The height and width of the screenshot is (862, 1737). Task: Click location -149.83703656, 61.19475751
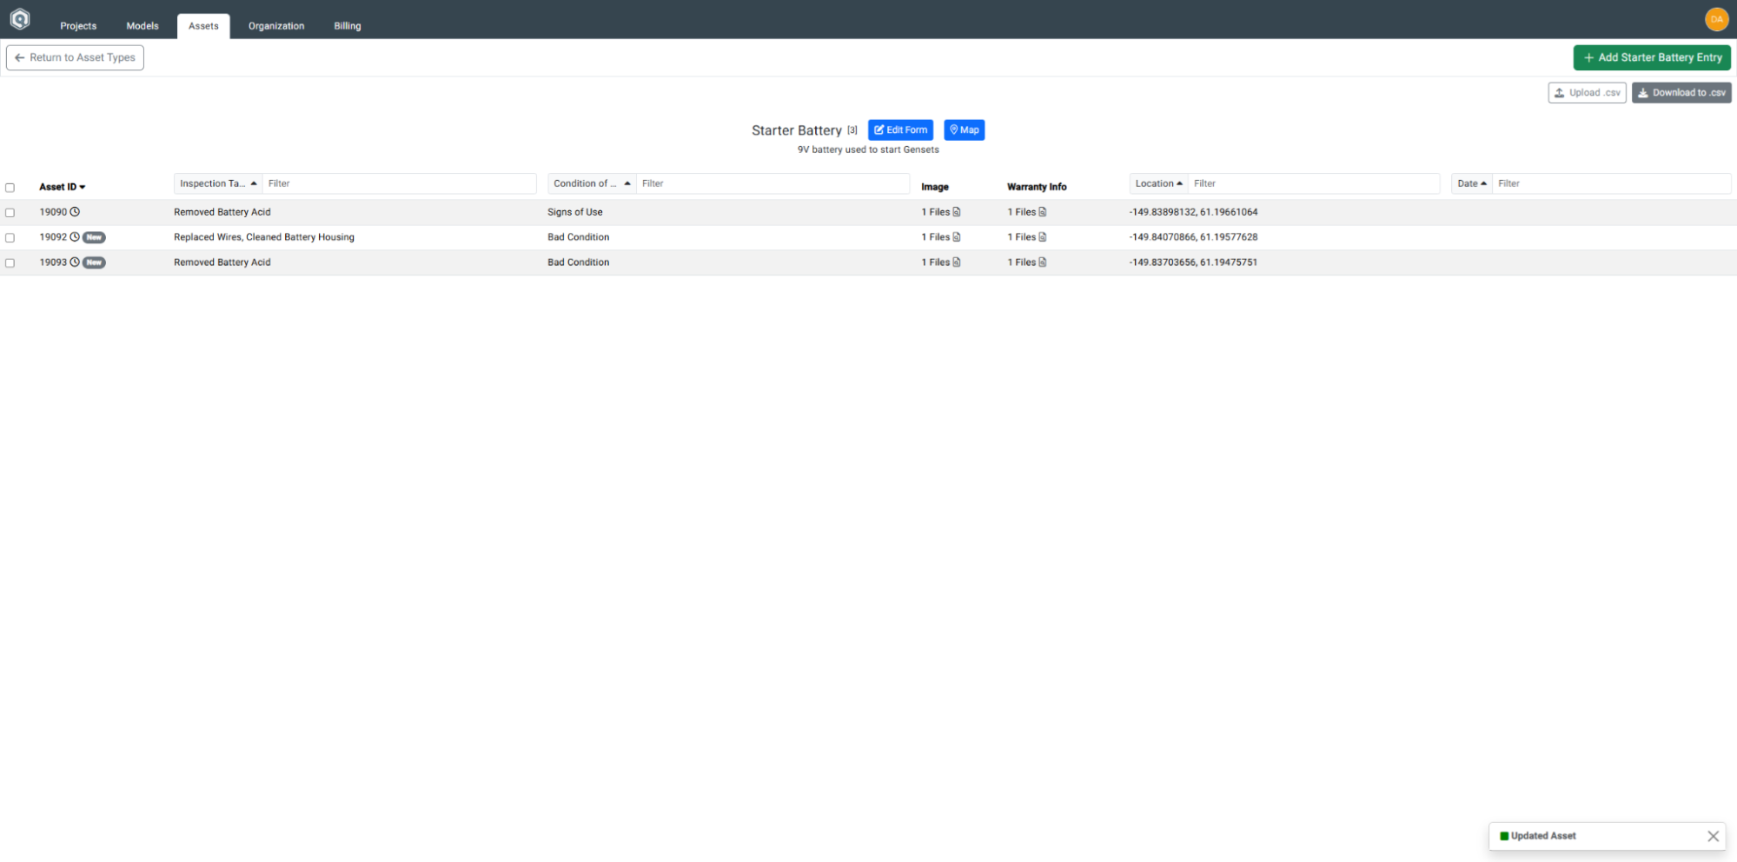coord(1194,262)
